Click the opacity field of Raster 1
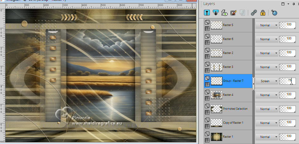The width and height of the screenshot is (299, 144). pos(288,137)
